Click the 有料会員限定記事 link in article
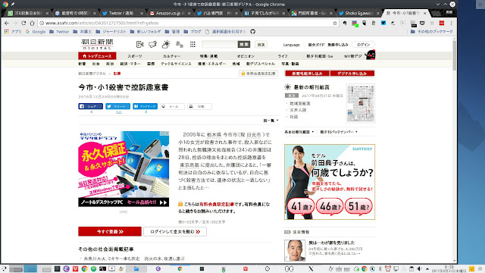485x273 pixels. click(217, 204)
